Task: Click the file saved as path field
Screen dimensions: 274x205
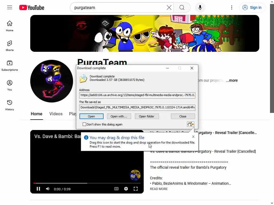Action: tap(137, 107)
